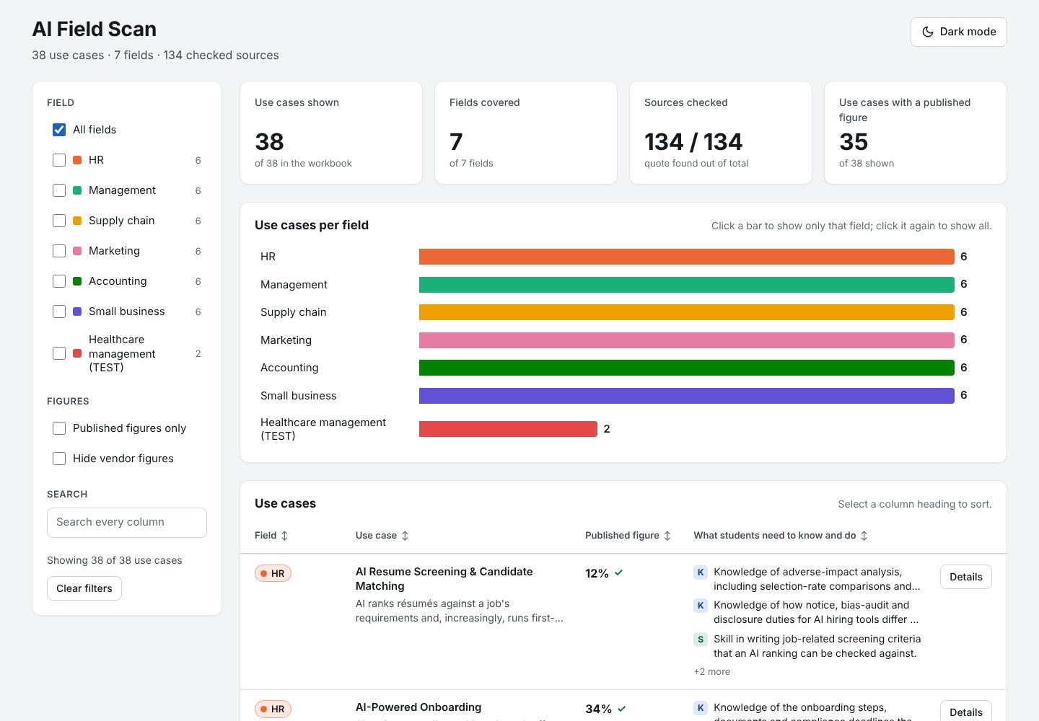1039x721 pixels.
Task: Click the Supply chain label in chart
Action: pos(294,312)
